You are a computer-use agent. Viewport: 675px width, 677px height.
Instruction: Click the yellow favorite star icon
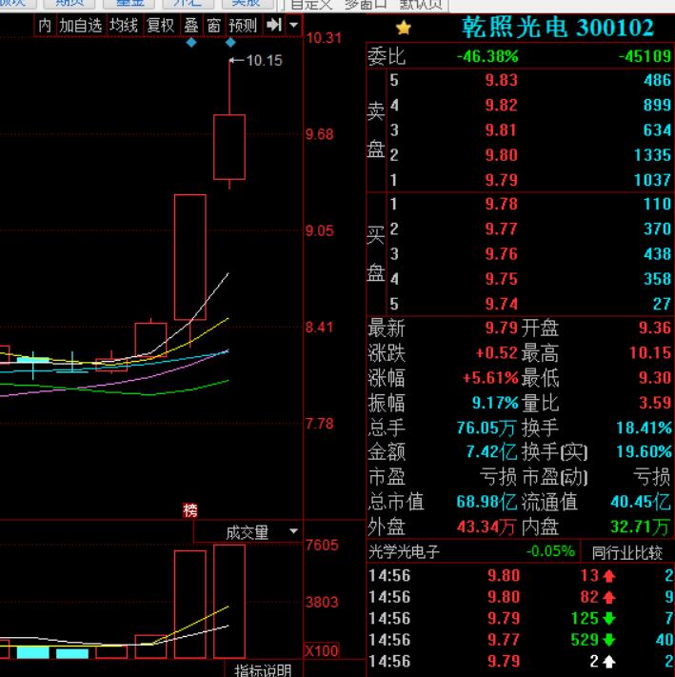coord(404,28)
